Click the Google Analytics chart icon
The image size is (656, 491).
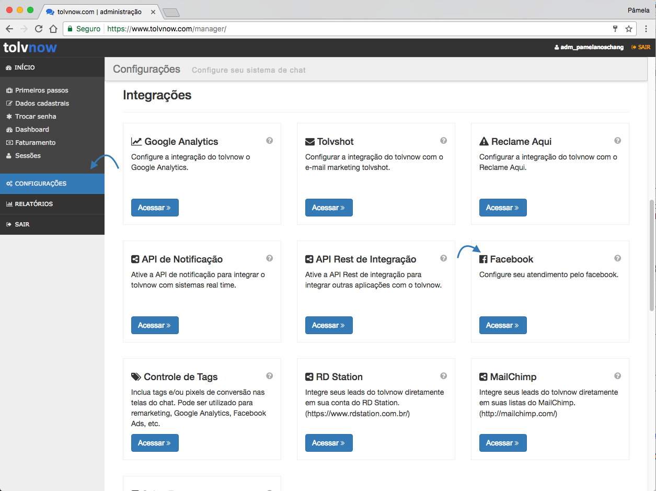coord(136,142)
